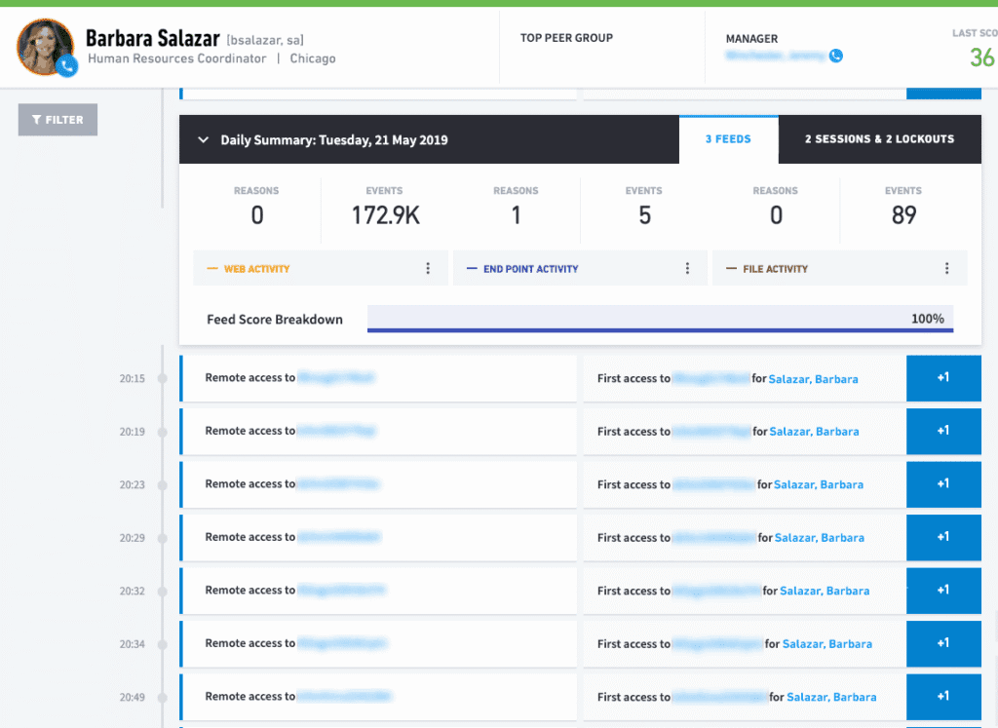Click the Chicago location text
This screenshot has width=998, height=728.
pos(313,58)
